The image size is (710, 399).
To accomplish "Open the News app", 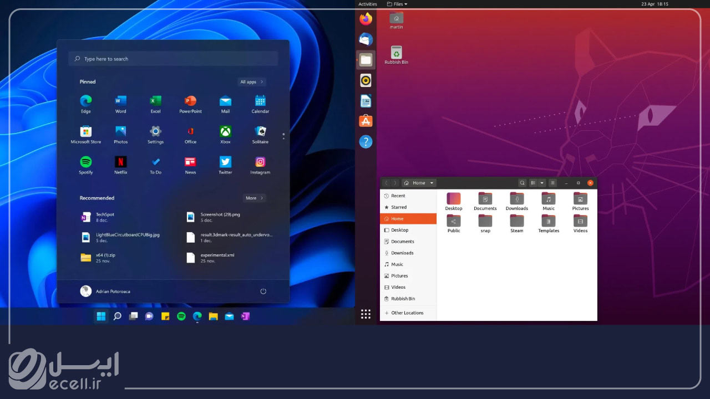I will click(190, 165).
